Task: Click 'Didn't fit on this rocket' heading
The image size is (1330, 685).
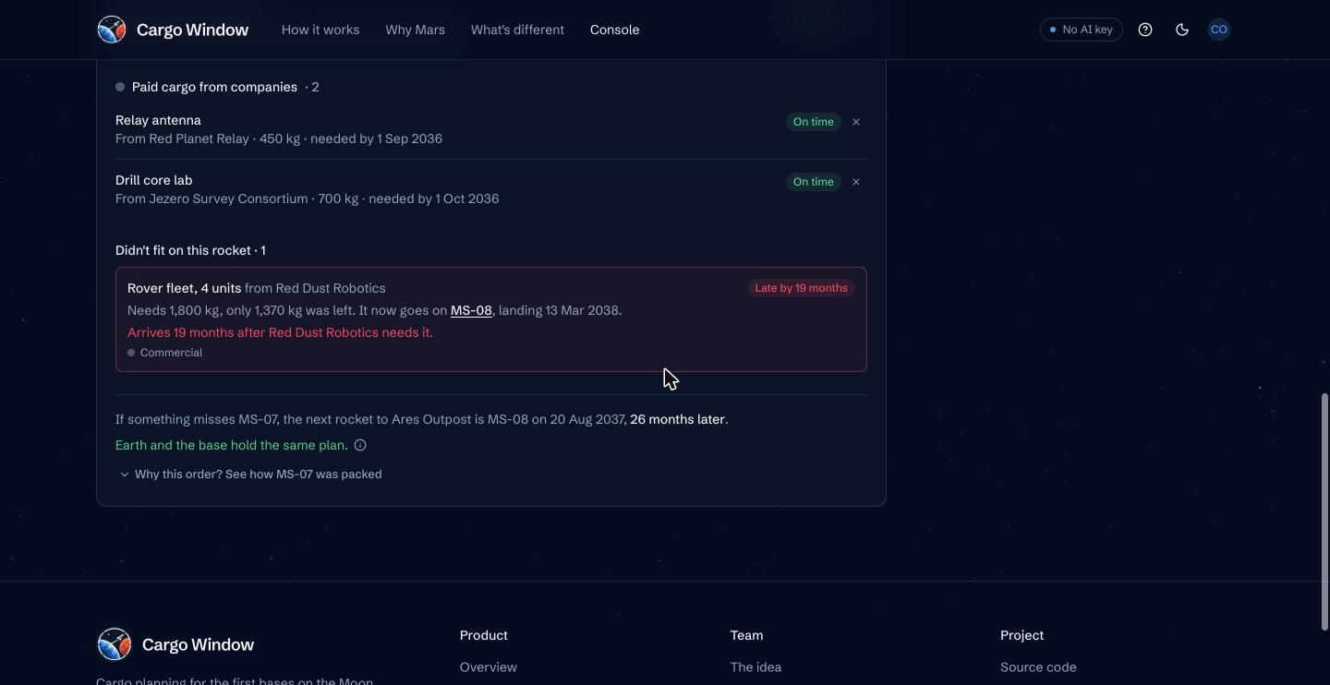Action: click(x=190, y=250)
